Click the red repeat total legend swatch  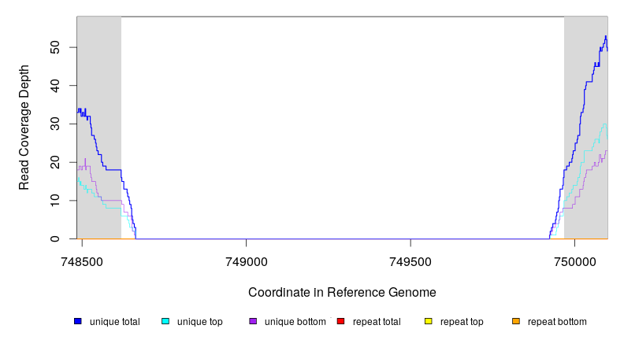(x=340, y=322)
